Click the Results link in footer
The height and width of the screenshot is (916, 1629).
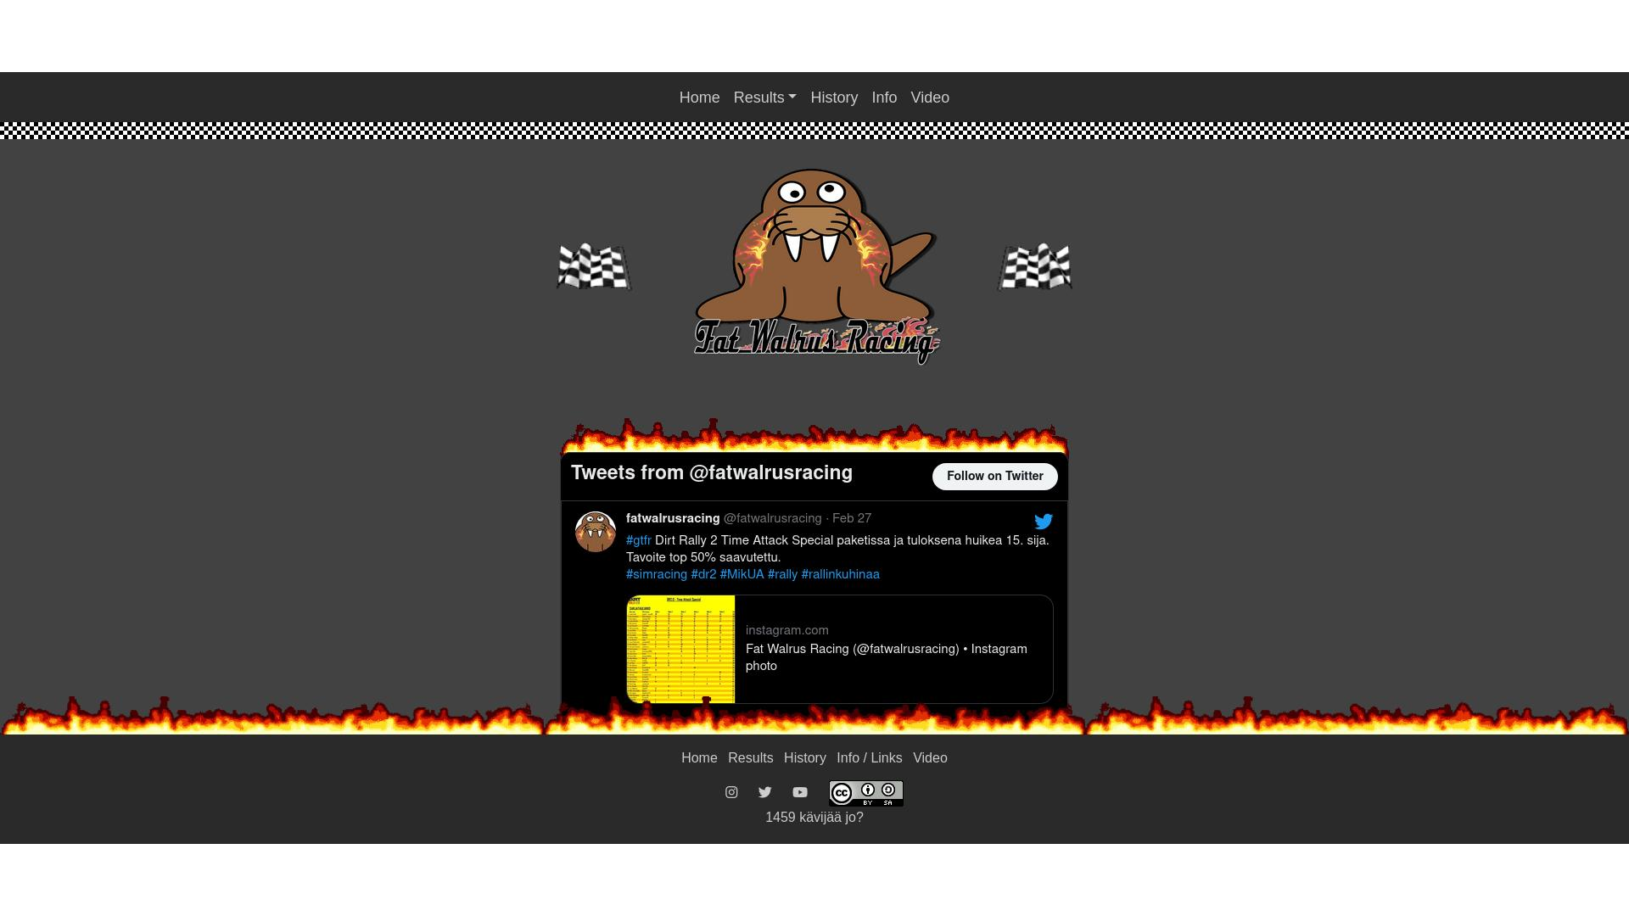pos(750,758)
